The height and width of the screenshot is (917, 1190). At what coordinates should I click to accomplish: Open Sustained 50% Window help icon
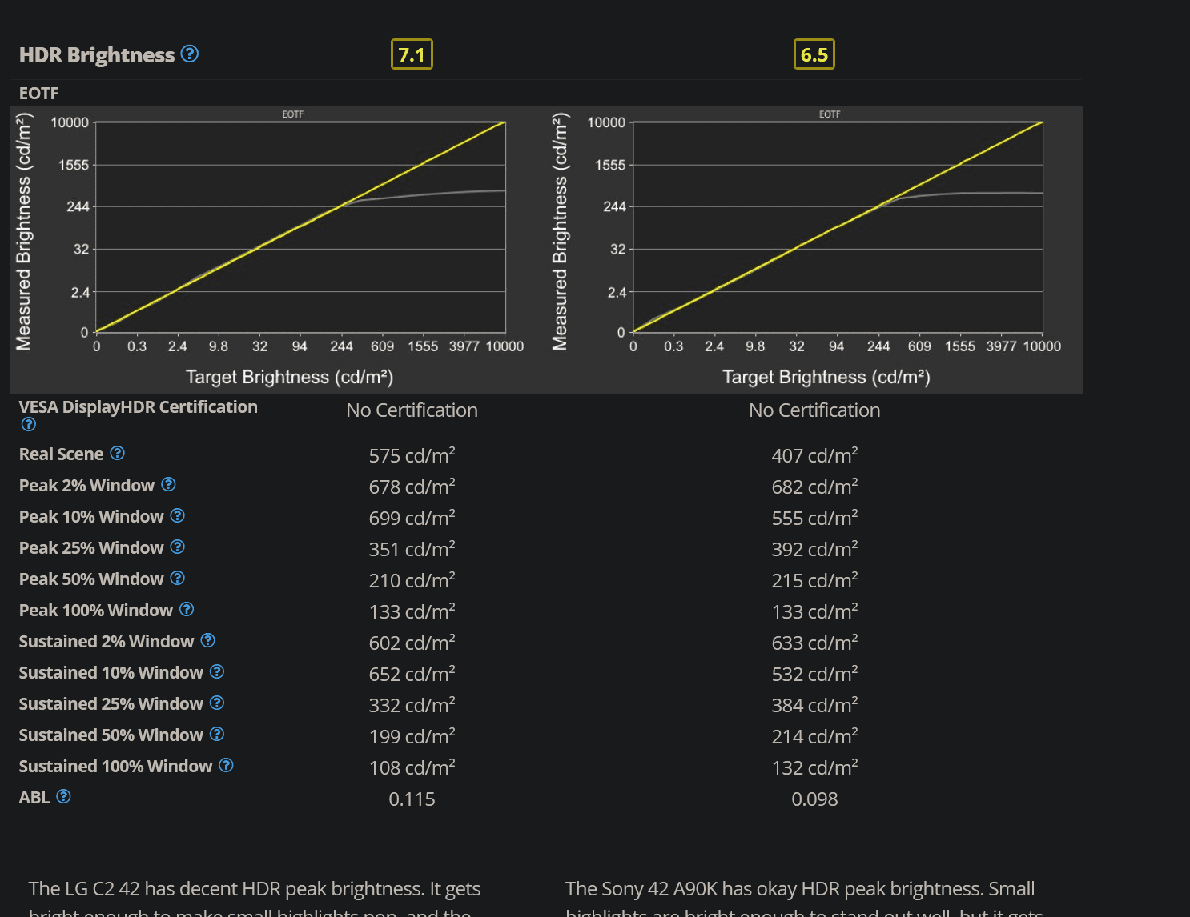click(217, 734)
